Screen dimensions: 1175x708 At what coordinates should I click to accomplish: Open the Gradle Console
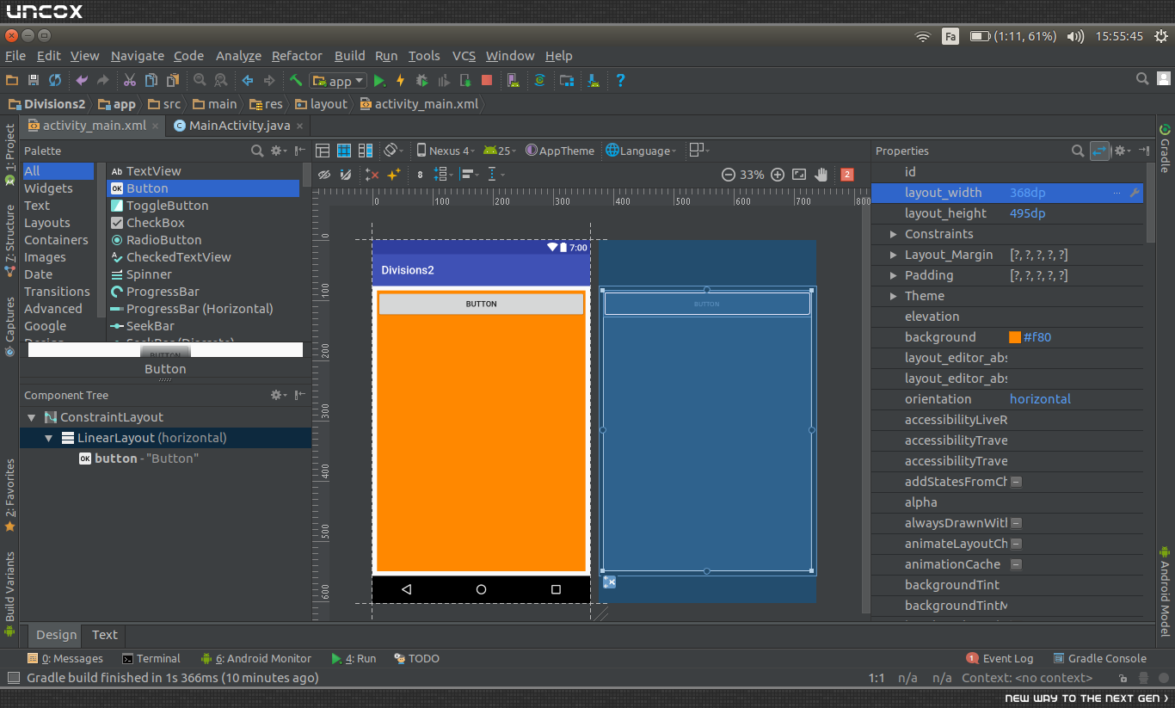pos(1100,658)
